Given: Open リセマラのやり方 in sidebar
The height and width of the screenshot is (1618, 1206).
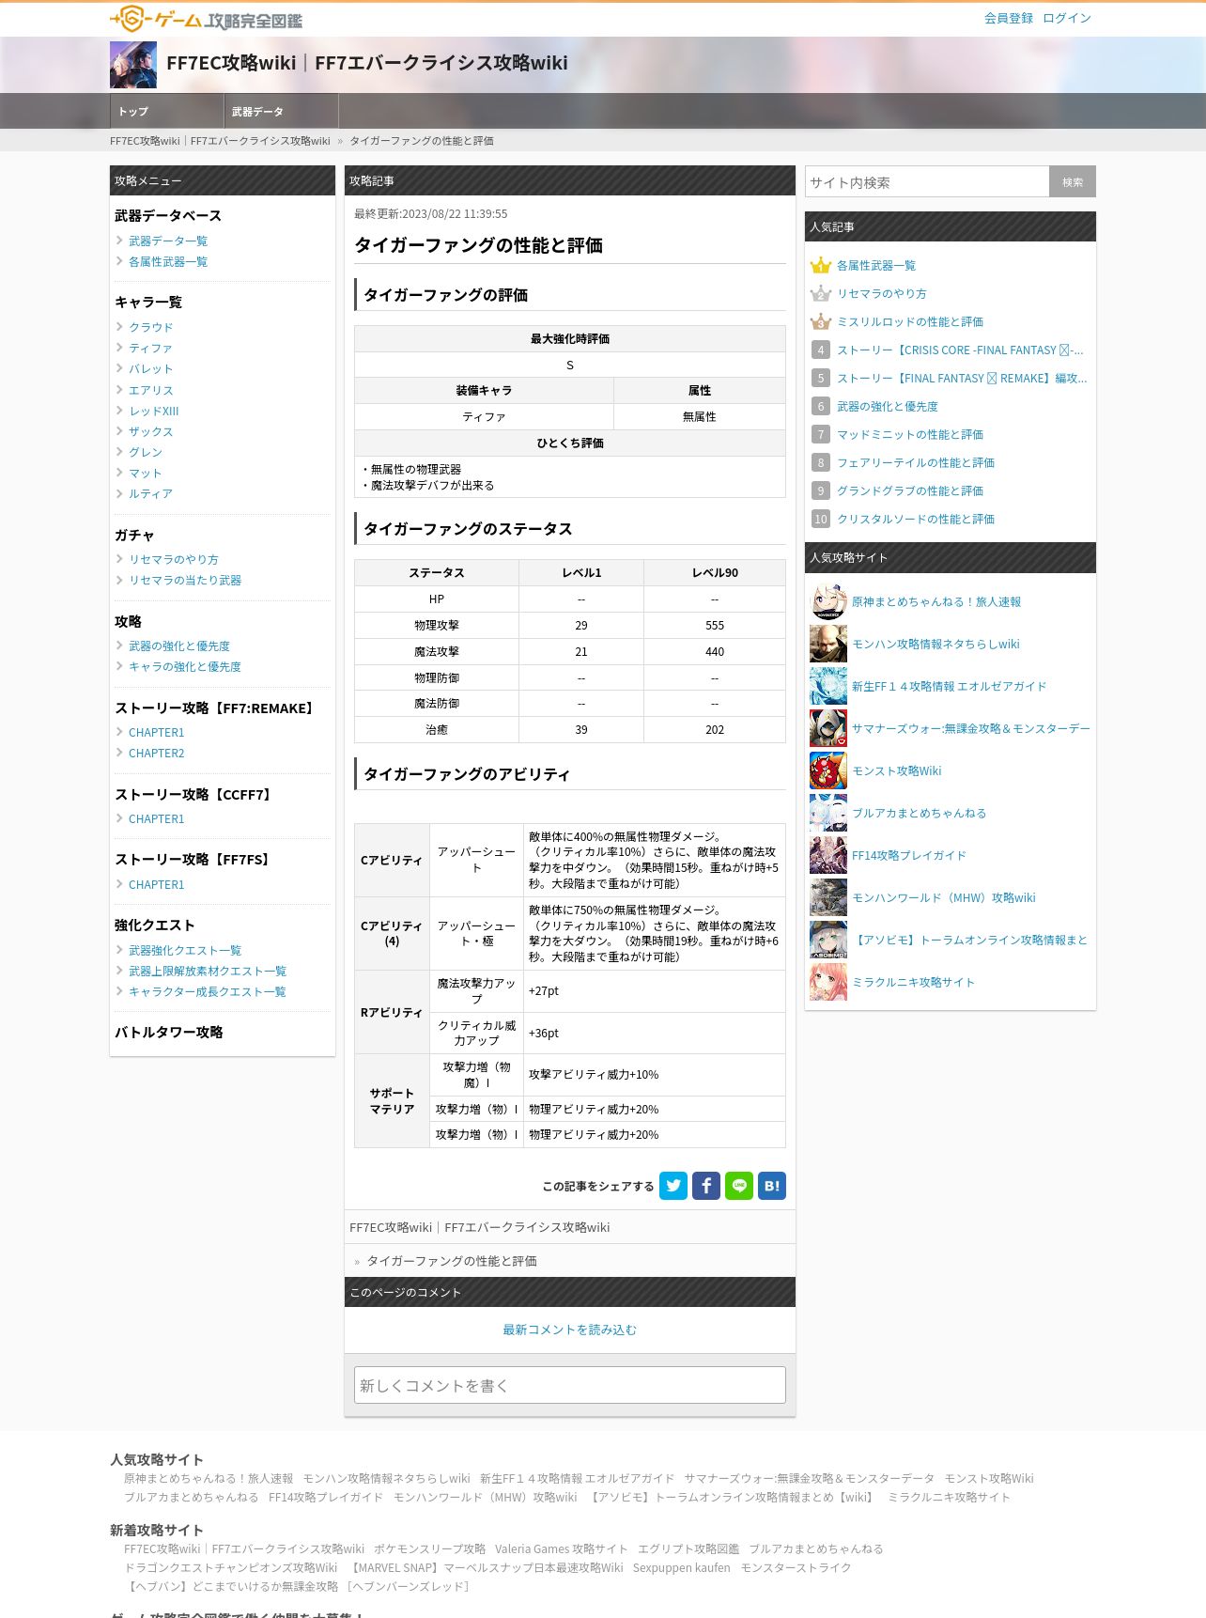Looking at the screenshot, I should [x=174, y=559].
